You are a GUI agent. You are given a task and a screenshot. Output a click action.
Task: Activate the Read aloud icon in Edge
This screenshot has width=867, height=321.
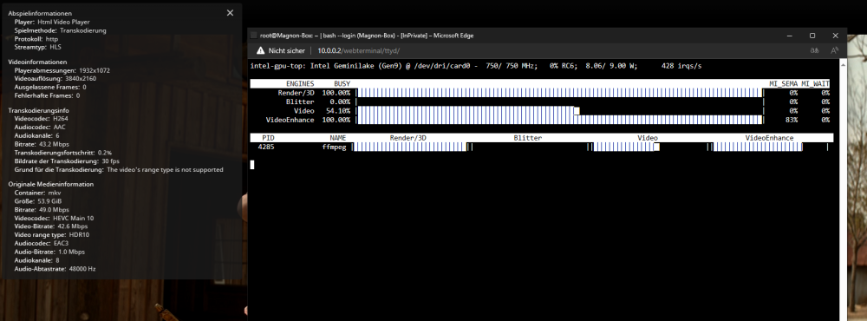pyautogui.click(x=834, y=50)
